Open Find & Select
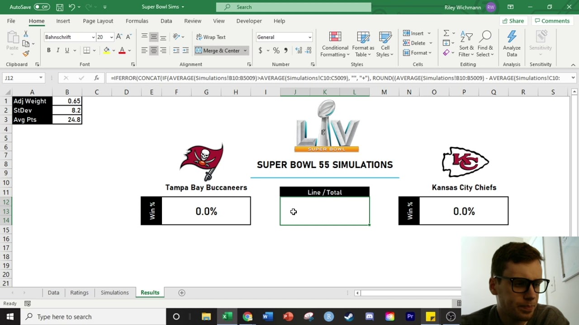This screenshot has height=325, width=579. click(x=485, y=44)
